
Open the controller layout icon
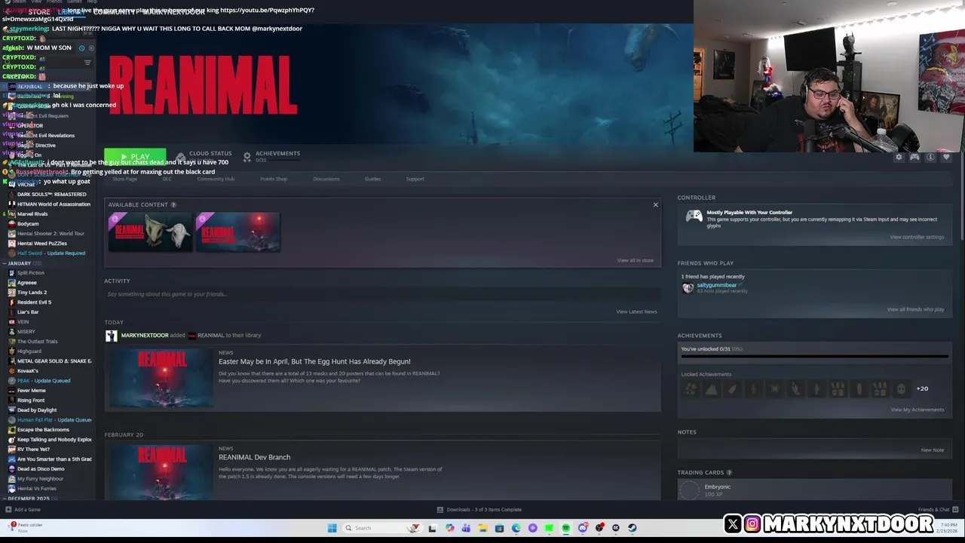(x=914, y=157)
